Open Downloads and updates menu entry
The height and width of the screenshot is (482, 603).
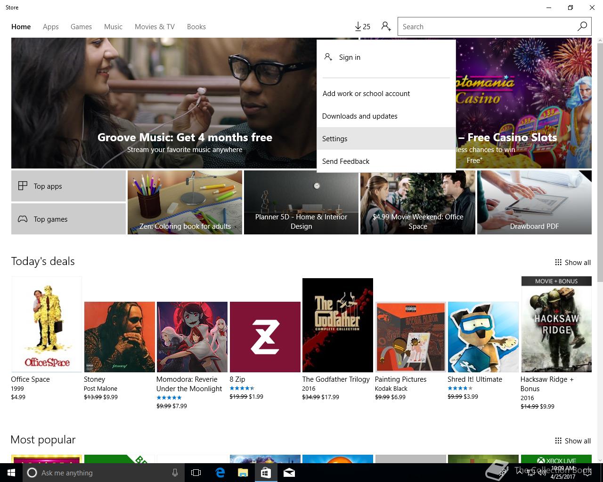386,116
